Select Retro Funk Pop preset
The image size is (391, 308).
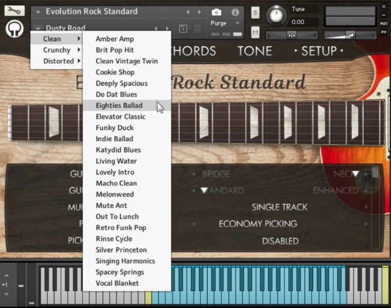pyautogui.click(x=127, y=228)
